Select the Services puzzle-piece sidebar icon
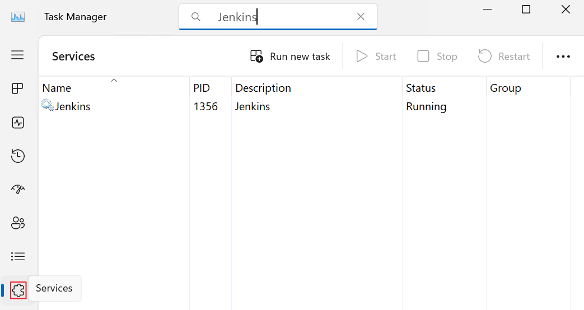The width and height of the screenshot is (584, 310). pos(18,290)
